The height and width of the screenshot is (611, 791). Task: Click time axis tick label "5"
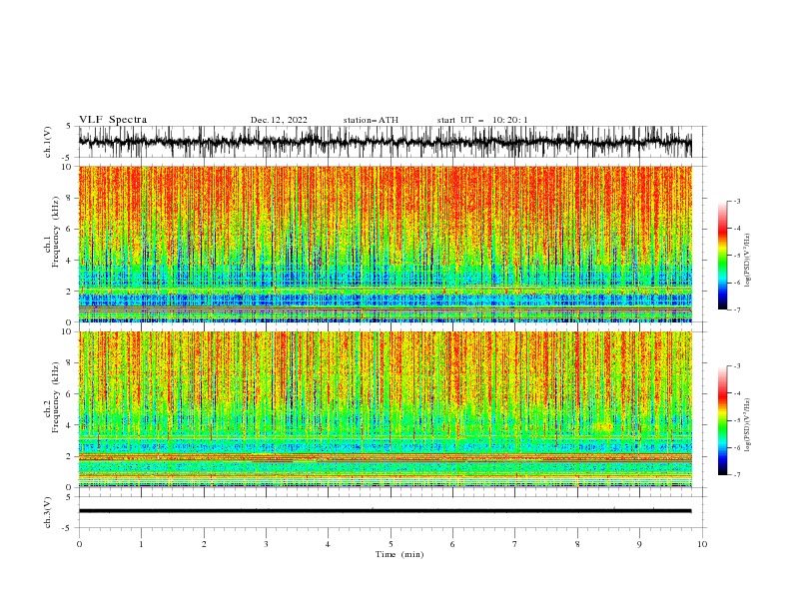[391, 544]
